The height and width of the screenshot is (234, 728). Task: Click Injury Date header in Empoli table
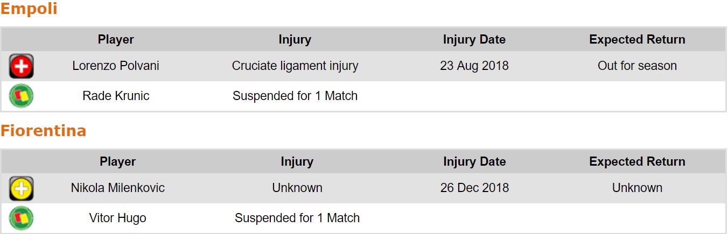tap(474, 39)
